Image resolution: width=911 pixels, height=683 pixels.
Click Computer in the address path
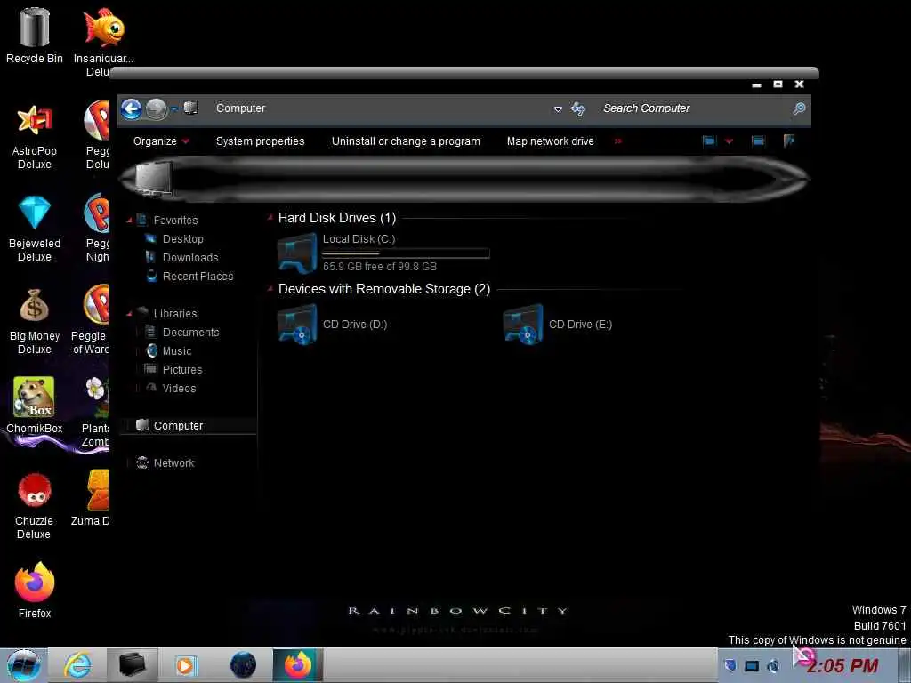click(240, 108)
